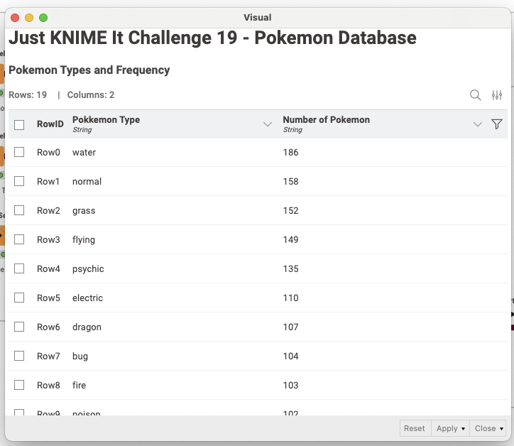The image size is (514, 446).
Task: Tick the Row7 bug checkbox
Action: pyautogui.click(x=19, y=356)
